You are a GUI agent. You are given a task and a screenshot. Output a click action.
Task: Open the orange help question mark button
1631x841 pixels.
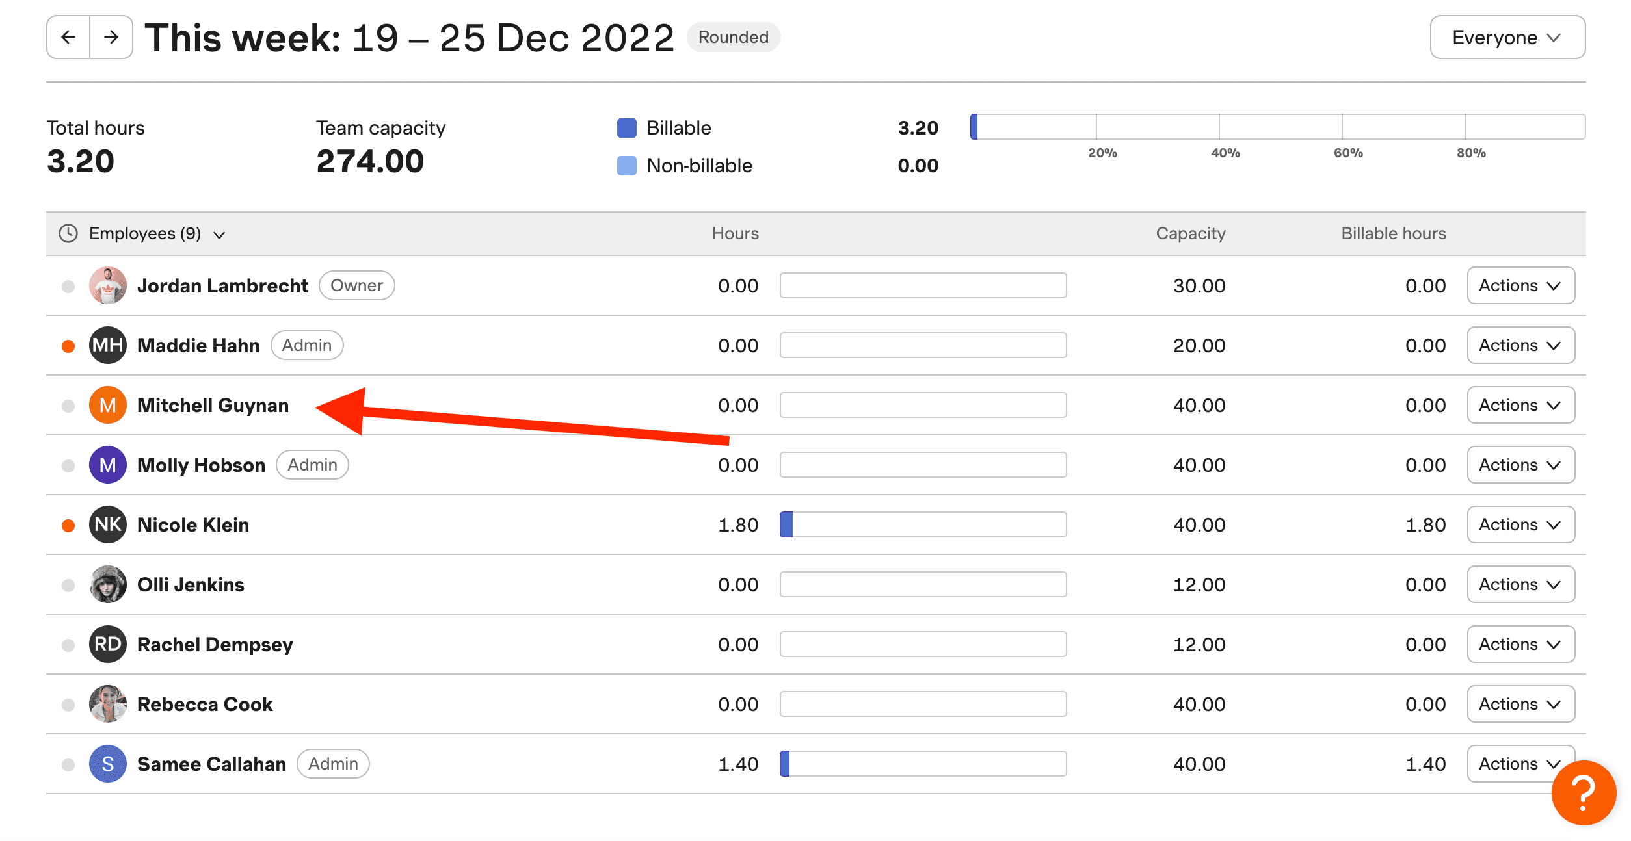1584,792
